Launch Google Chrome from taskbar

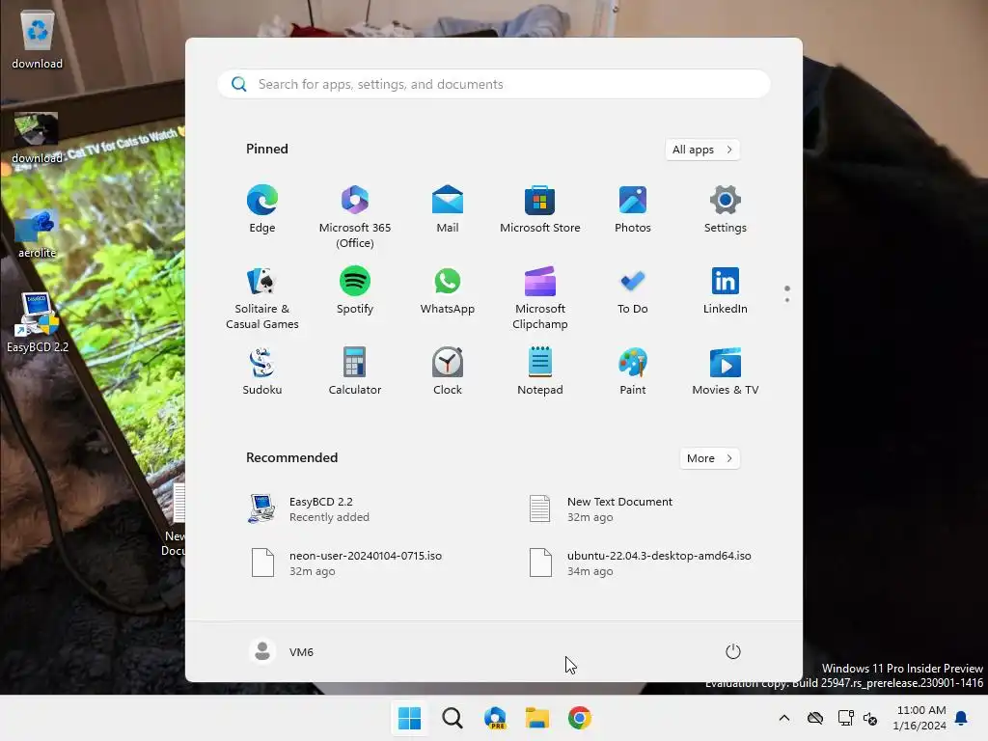pyautogui.click(x=580, y=718)
